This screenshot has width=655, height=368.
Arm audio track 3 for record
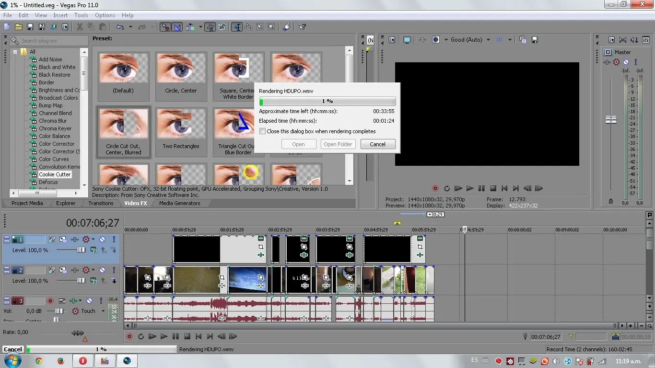click(x=50, y=301)
